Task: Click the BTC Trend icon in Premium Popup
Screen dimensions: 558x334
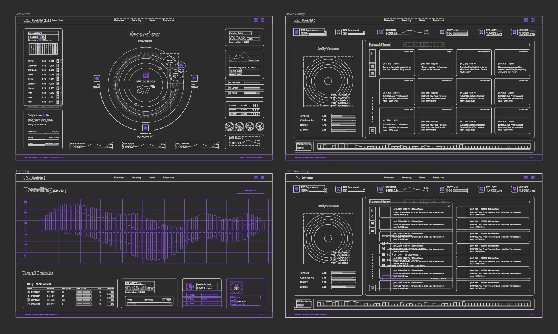Action: click(442, 189)
